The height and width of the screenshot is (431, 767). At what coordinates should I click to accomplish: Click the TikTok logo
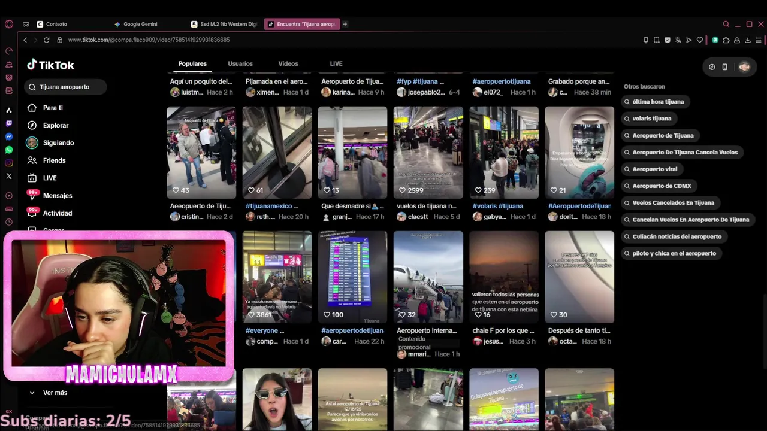(51, 65)
